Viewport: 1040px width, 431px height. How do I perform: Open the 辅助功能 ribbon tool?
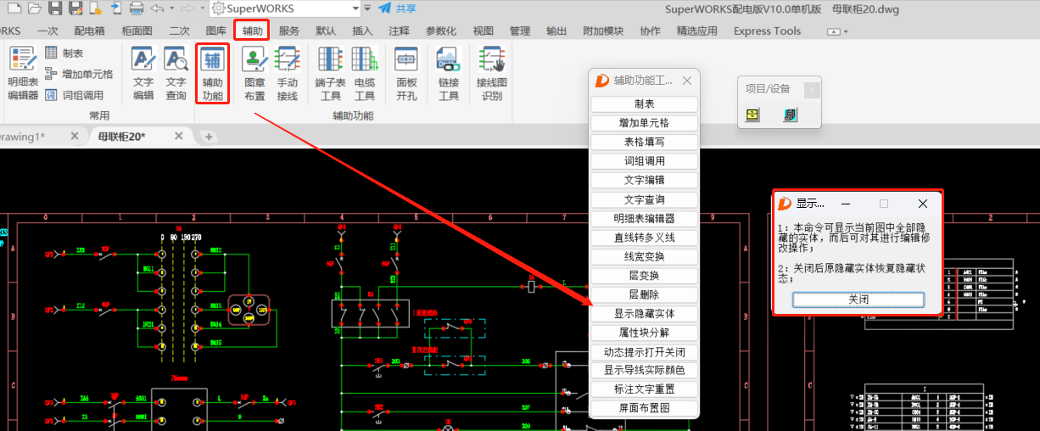[x=212, y=76]
